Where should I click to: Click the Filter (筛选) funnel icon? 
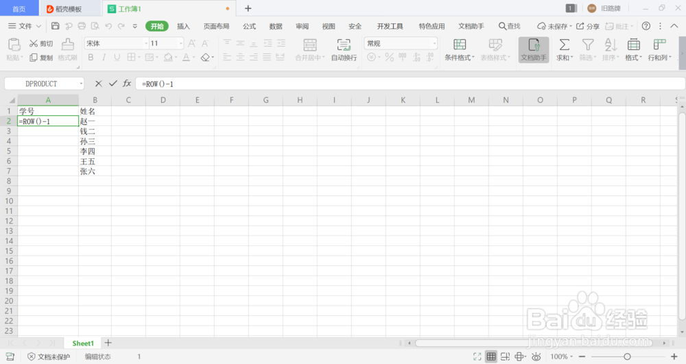pos(588,45)
